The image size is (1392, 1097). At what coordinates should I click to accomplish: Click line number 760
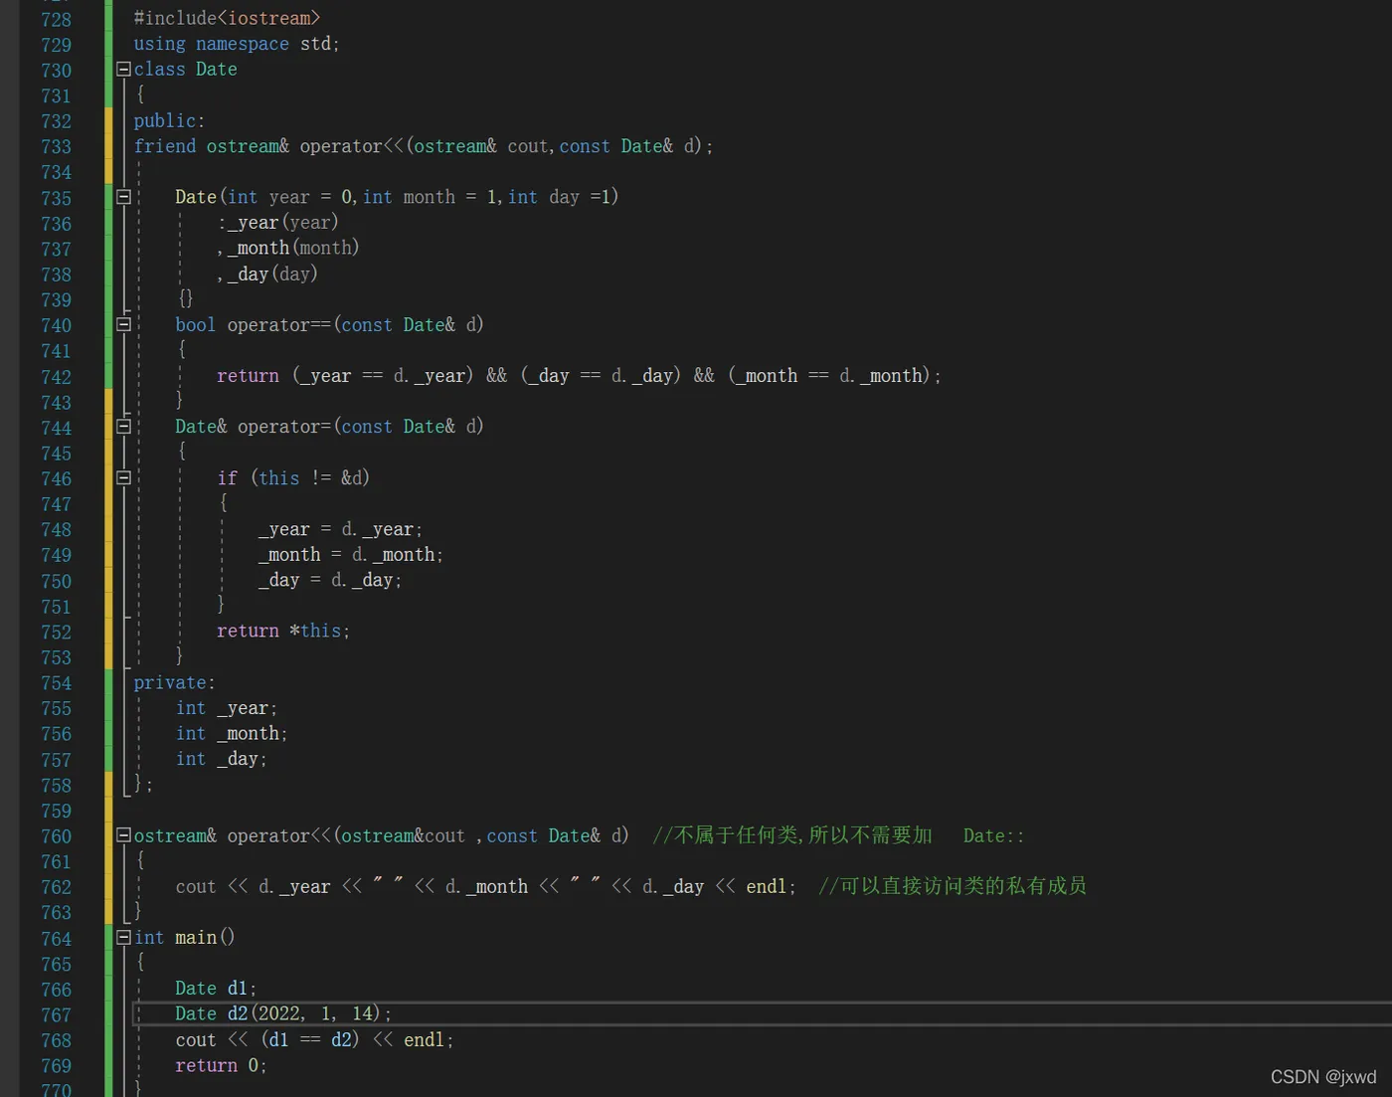(56, 836)
